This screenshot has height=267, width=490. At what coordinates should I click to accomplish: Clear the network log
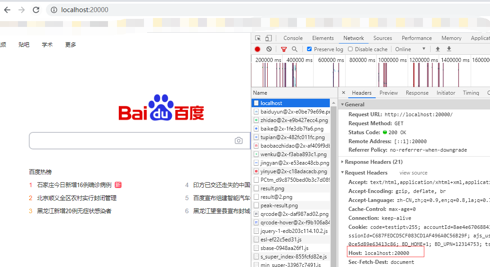(x=269, y=49)
